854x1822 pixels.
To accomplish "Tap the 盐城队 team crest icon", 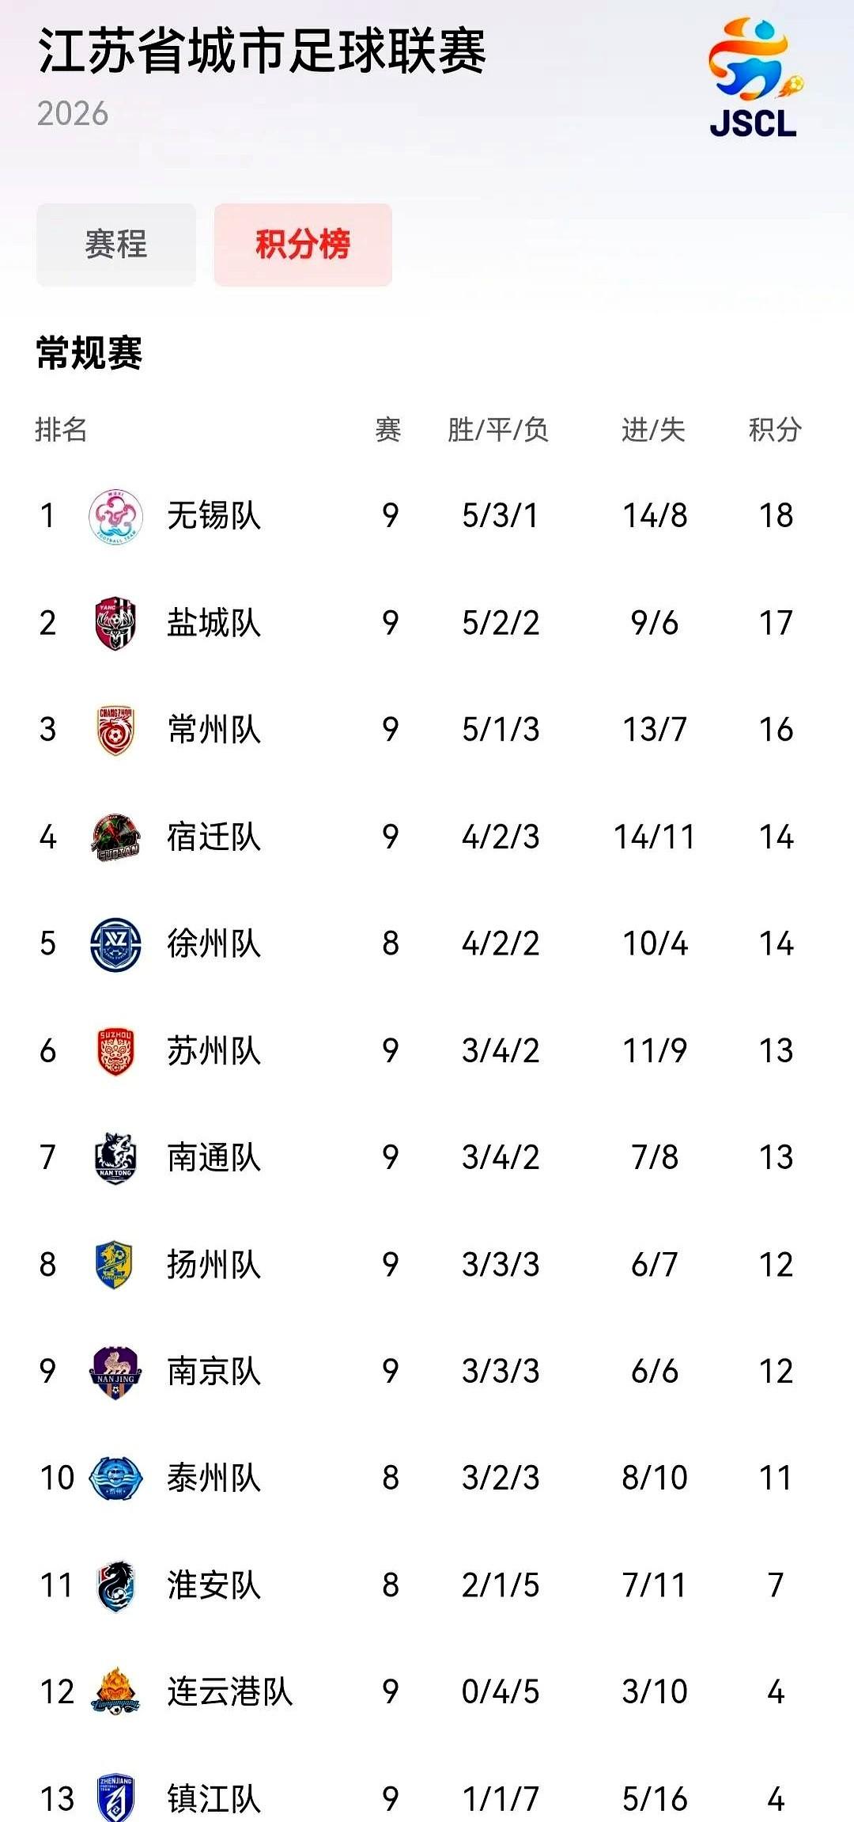I will pyautogui.click(x=115, y=624).
